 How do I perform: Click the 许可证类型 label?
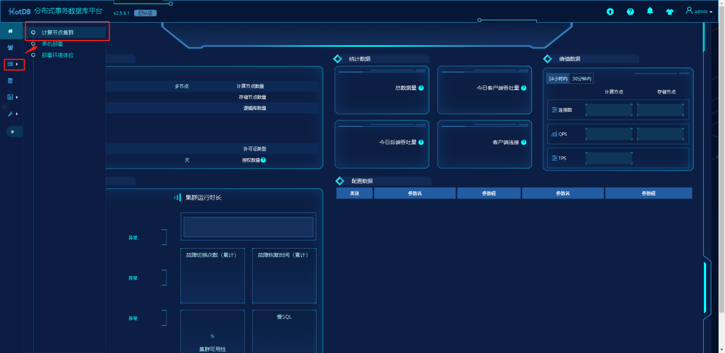click(x=255, y=149)
